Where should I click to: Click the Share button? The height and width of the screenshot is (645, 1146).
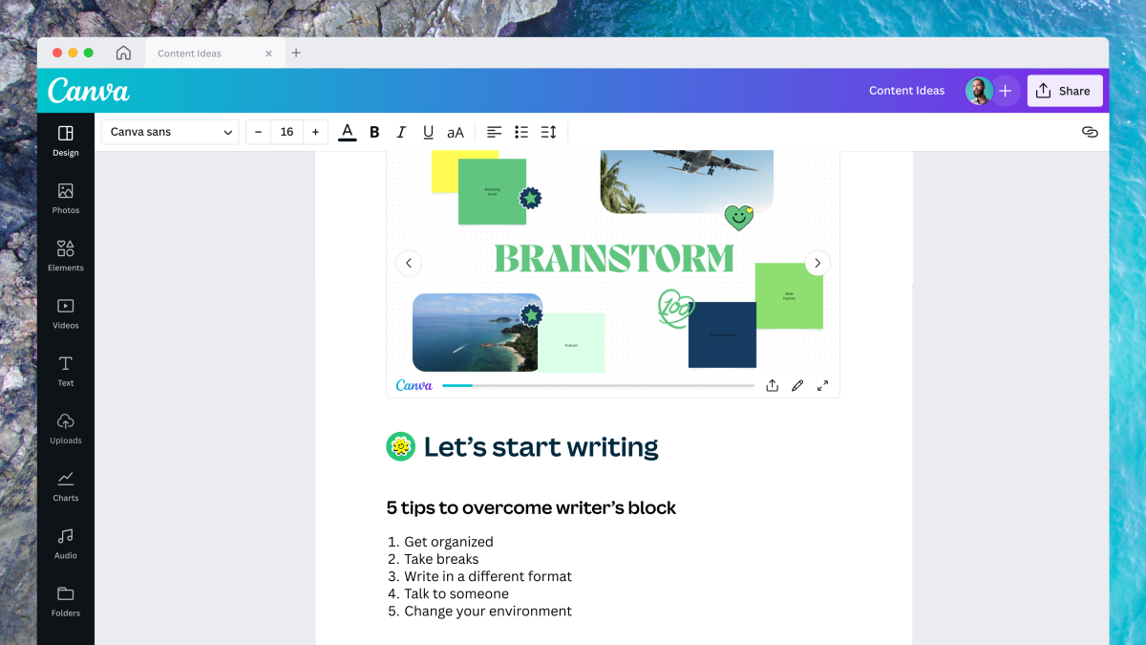point(1065,91)
